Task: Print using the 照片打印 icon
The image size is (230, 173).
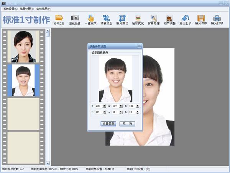Action: click(x=217, y=20)
